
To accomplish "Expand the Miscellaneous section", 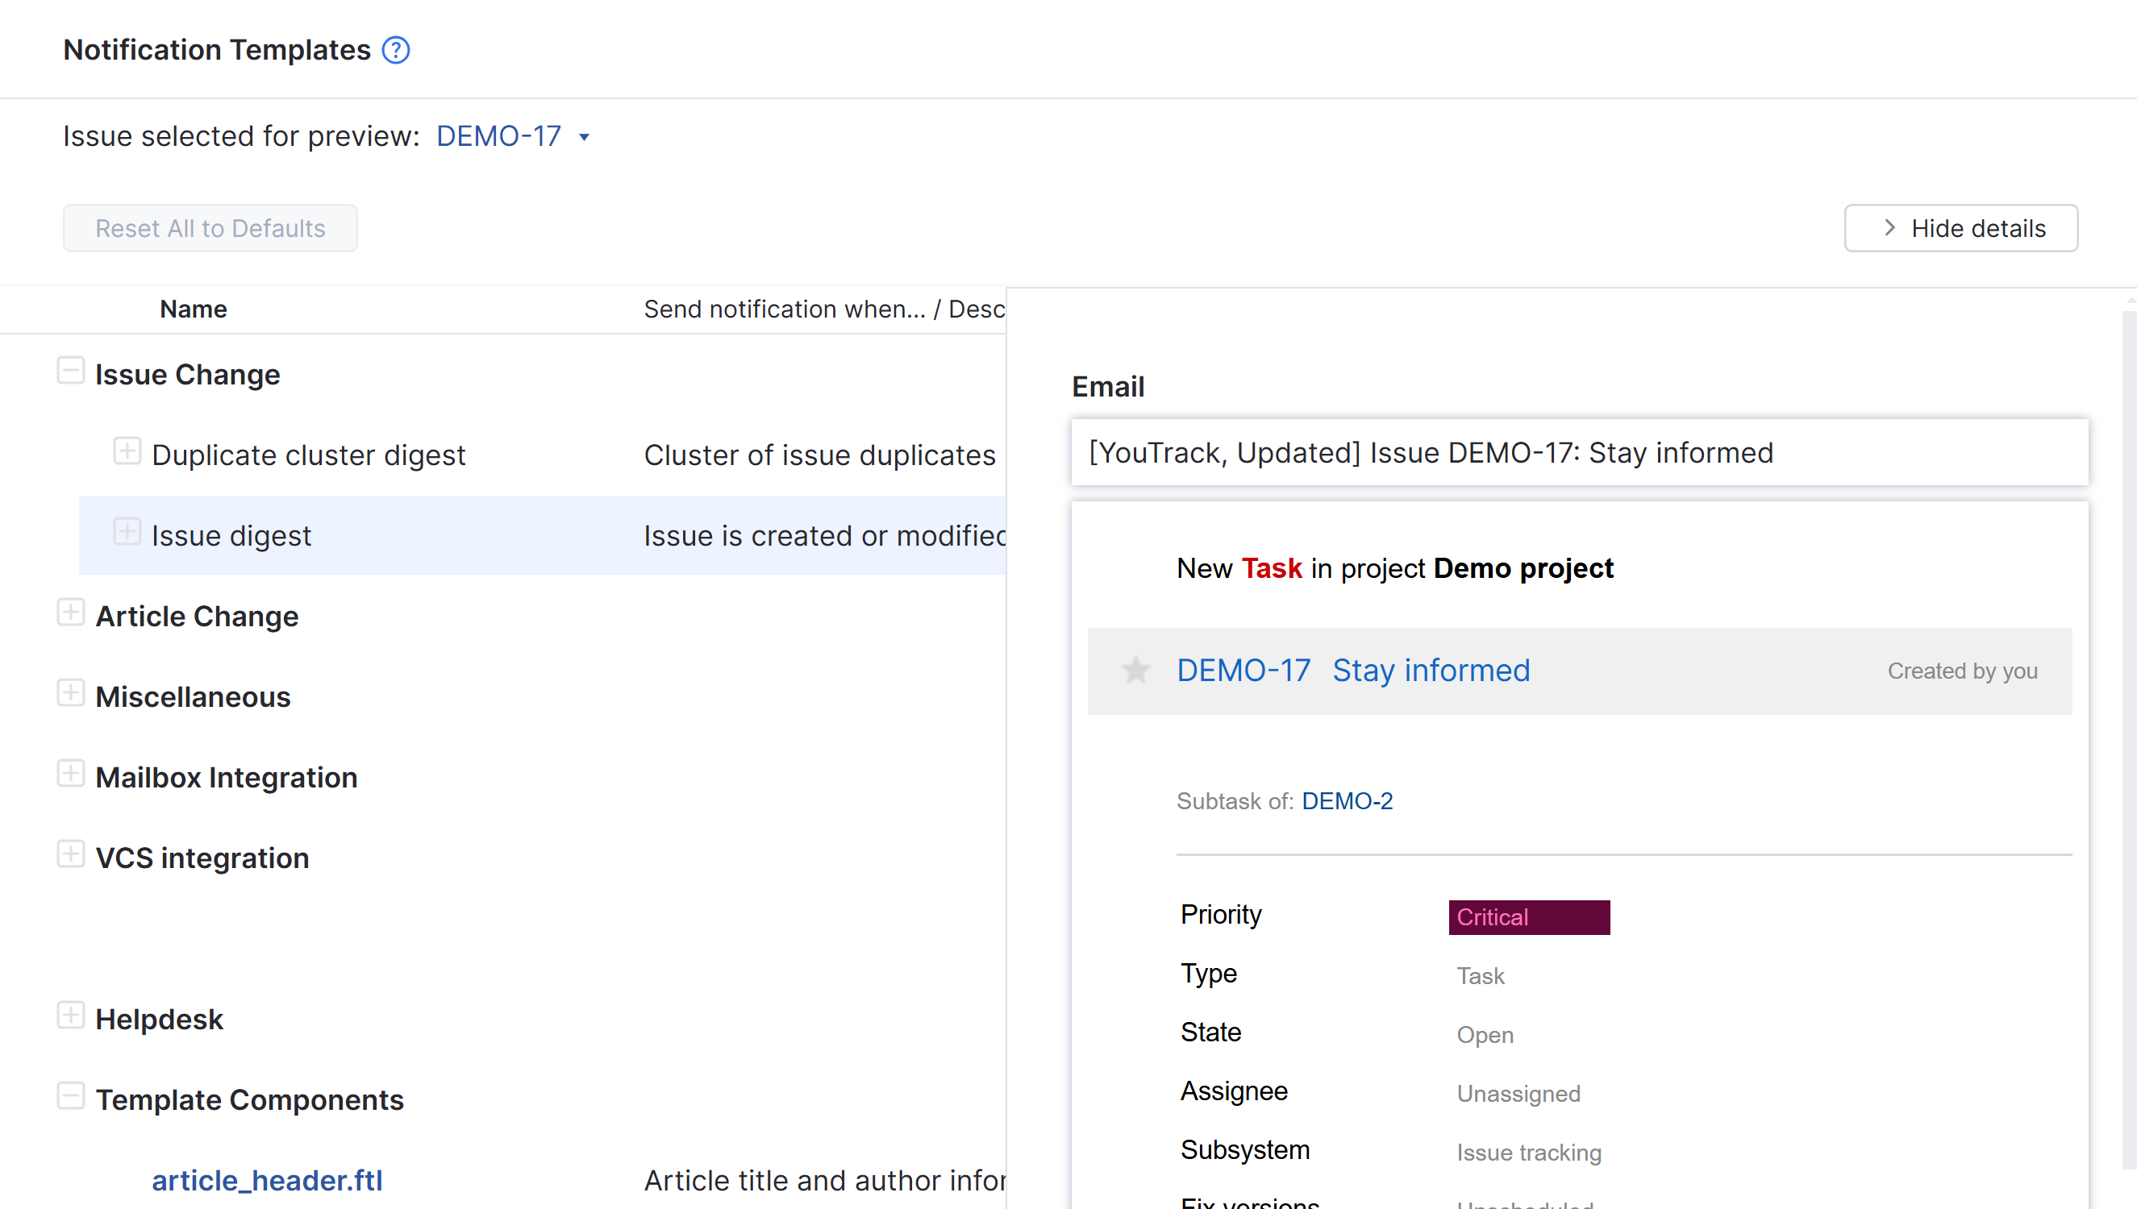I will point(71,692).
